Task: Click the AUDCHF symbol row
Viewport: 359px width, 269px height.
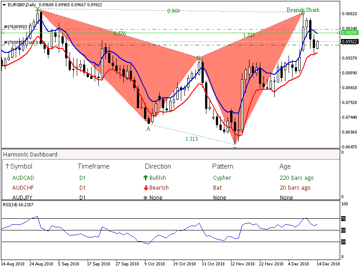Action: [23, 187]
